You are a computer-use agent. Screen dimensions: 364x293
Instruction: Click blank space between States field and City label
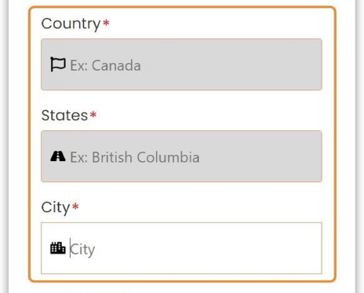coord(181,191)
